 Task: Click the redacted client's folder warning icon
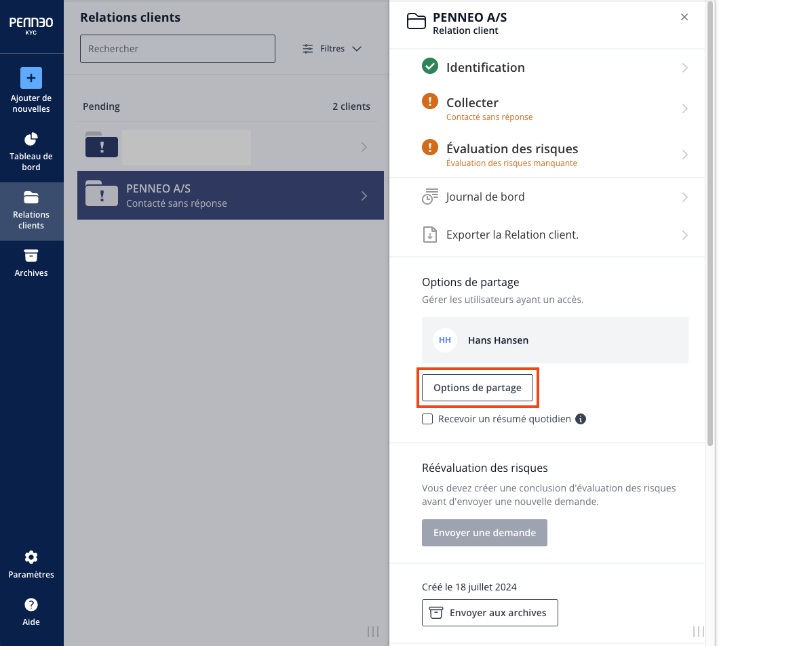point(101,145)
